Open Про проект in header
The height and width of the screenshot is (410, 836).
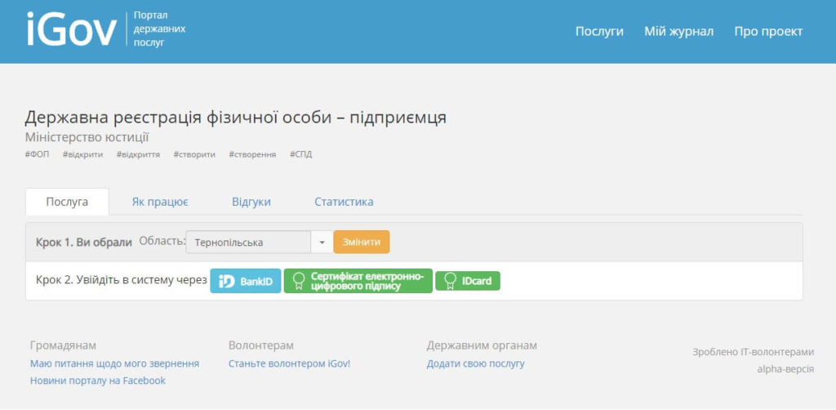point(768,32)
